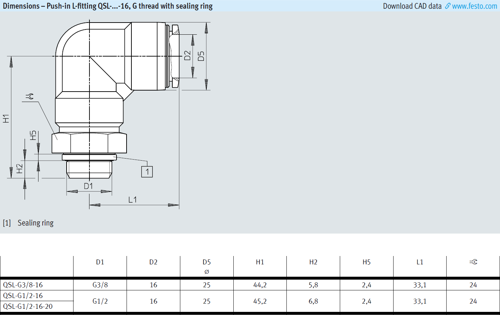
Task: Click the wrench symbol in the drawing
Action: (29, 96)
